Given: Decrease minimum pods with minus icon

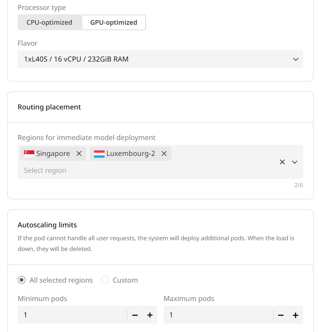Looking at the screenshot, I should (x=135, y=315).
